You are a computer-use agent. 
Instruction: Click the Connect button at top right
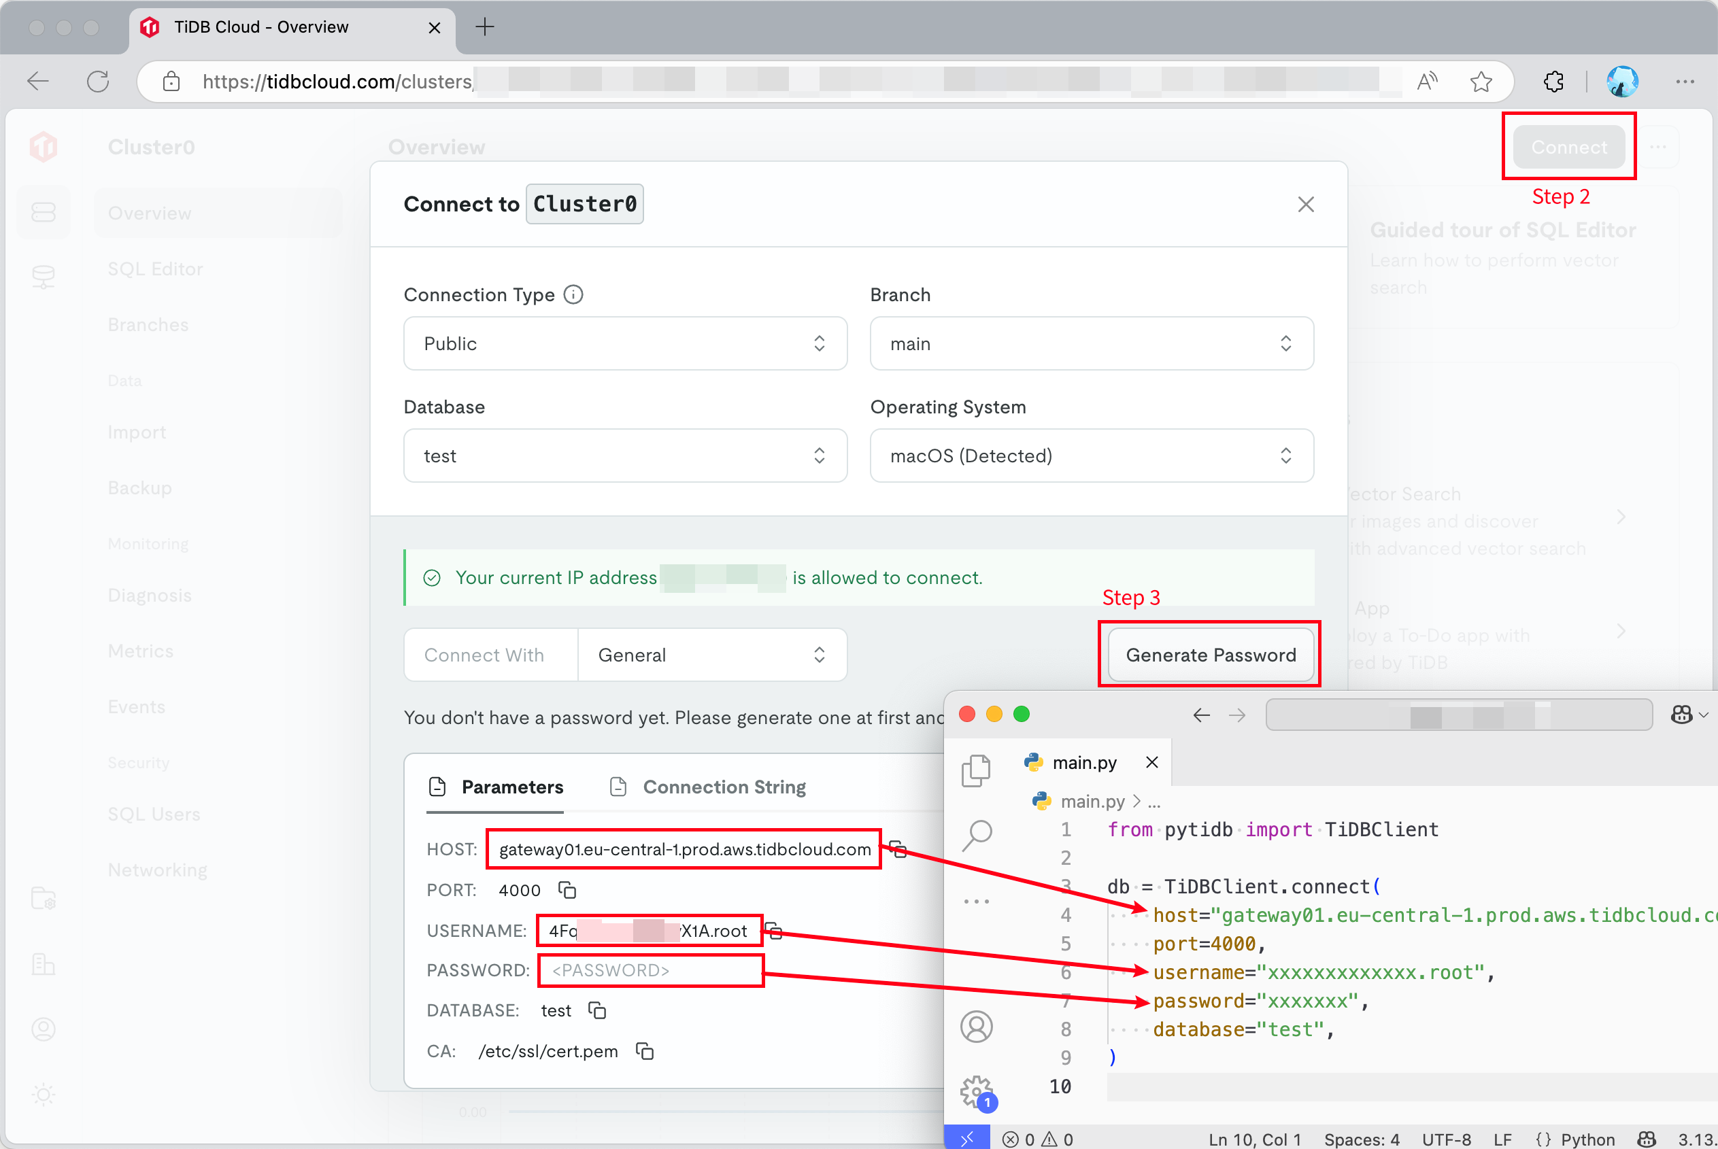(1568, 148)
